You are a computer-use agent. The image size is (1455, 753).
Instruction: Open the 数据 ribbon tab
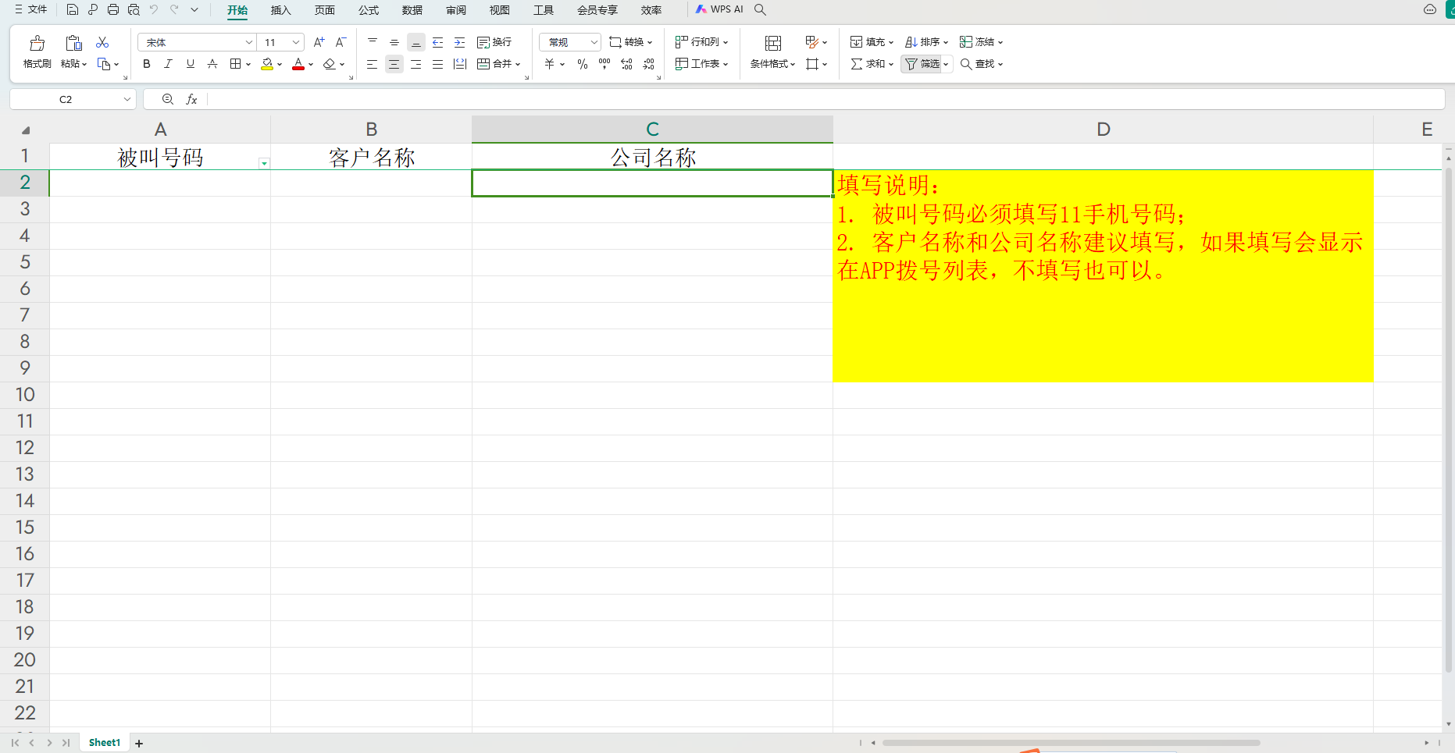pos(412,10)
